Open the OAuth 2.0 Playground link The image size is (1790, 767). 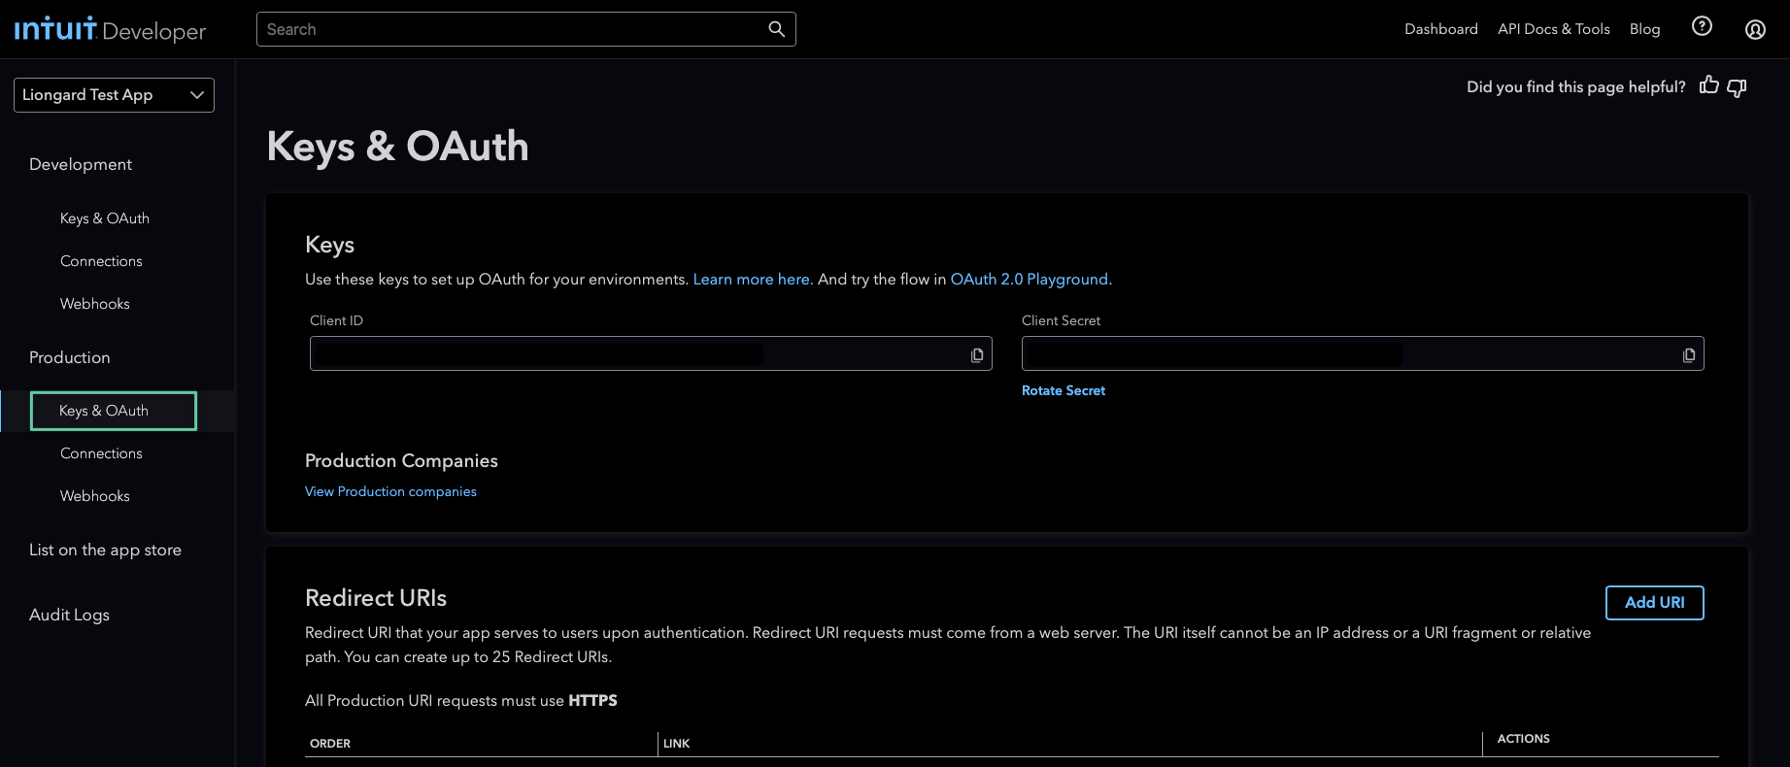[1030, 279]
